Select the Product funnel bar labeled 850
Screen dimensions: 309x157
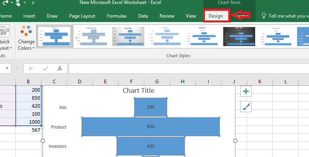(x=151, y=127)
